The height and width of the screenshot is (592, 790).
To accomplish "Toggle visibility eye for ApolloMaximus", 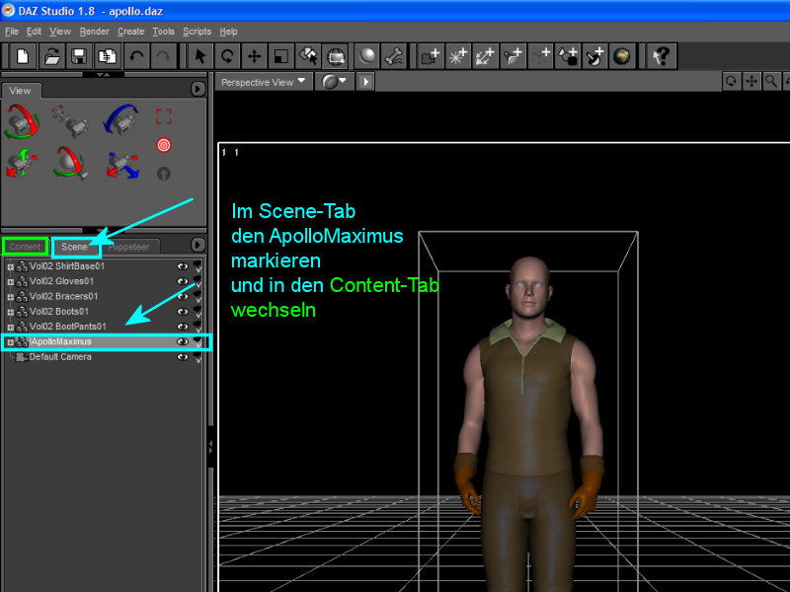I will point(183,341).
